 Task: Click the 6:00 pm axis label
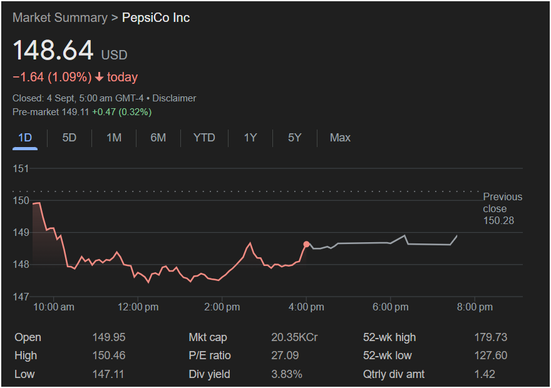click(x=391, y=307)
